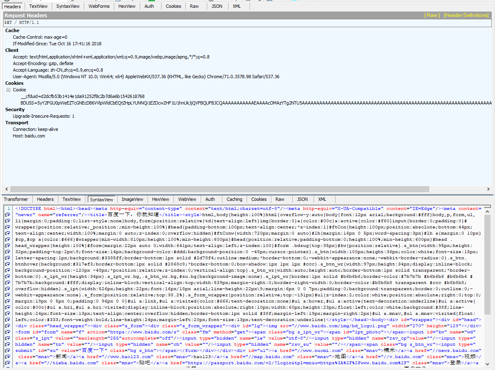Select the Host: baidu.com header
Screen dimensions: 495x370
[29, 136]
